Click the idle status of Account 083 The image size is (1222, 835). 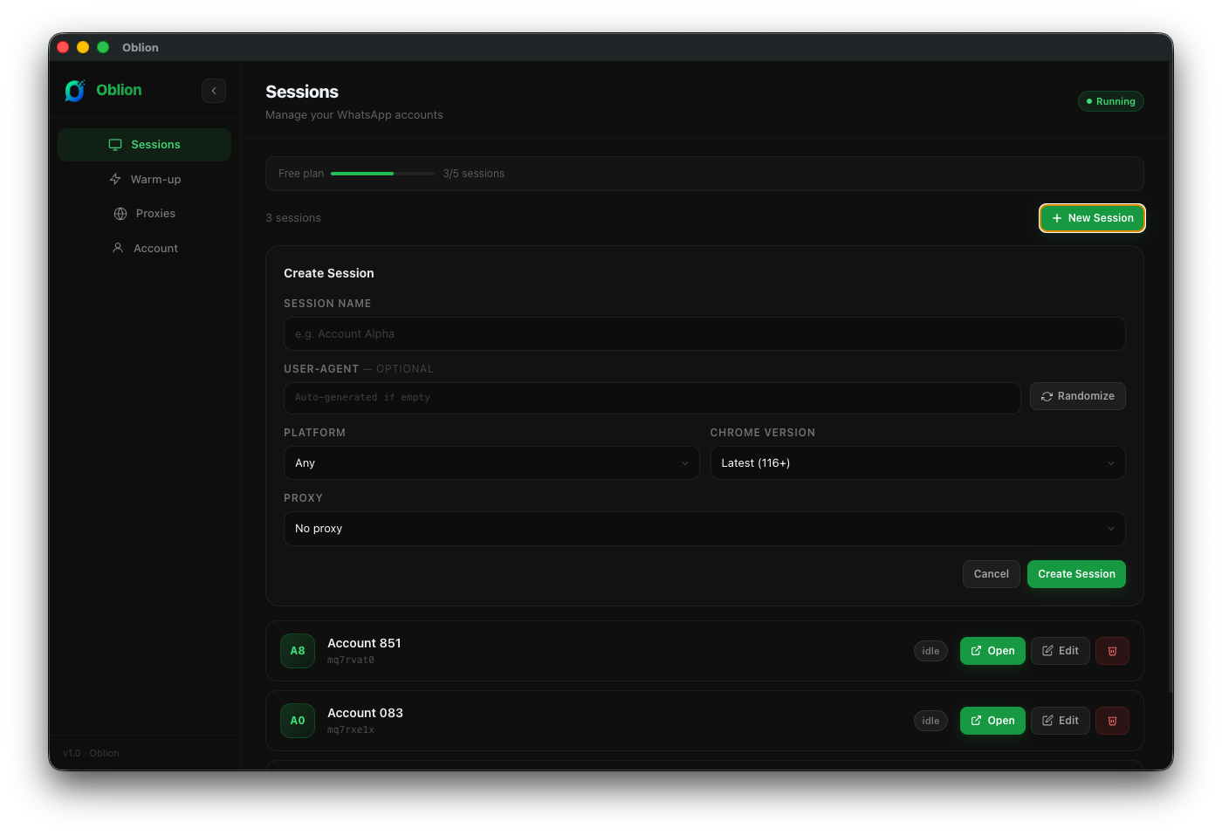930,721
